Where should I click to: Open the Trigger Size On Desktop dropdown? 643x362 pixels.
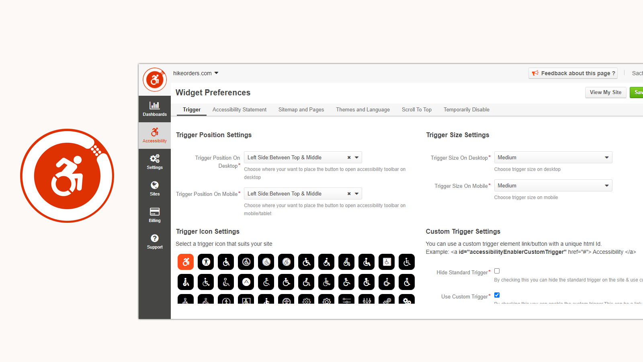click(553, 158)
